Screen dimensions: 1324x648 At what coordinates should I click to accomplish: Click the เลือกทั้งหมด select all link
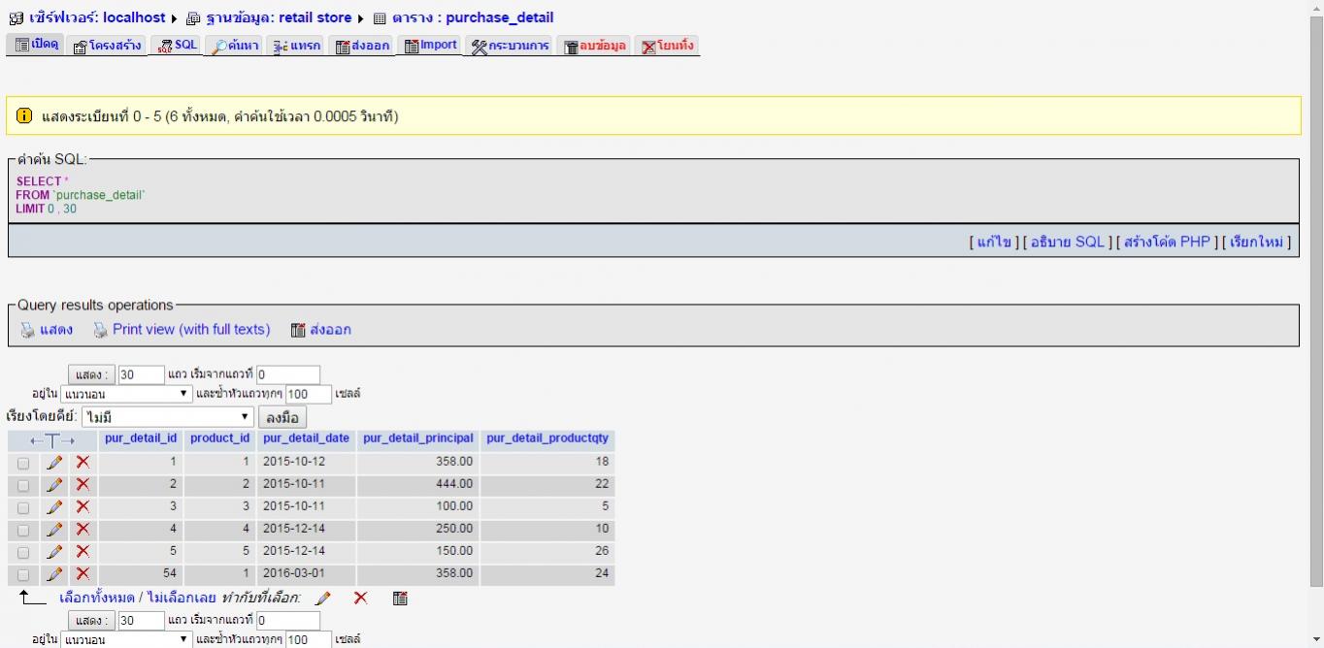[x=97, y=598]
